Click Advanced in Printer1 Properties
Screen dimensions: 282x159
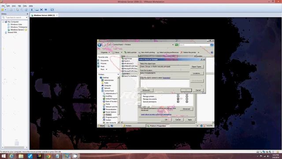click(x=186, y=109)
